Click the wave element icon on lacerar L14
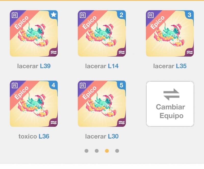This screenshot has height=169, width=204. point(122,52)
